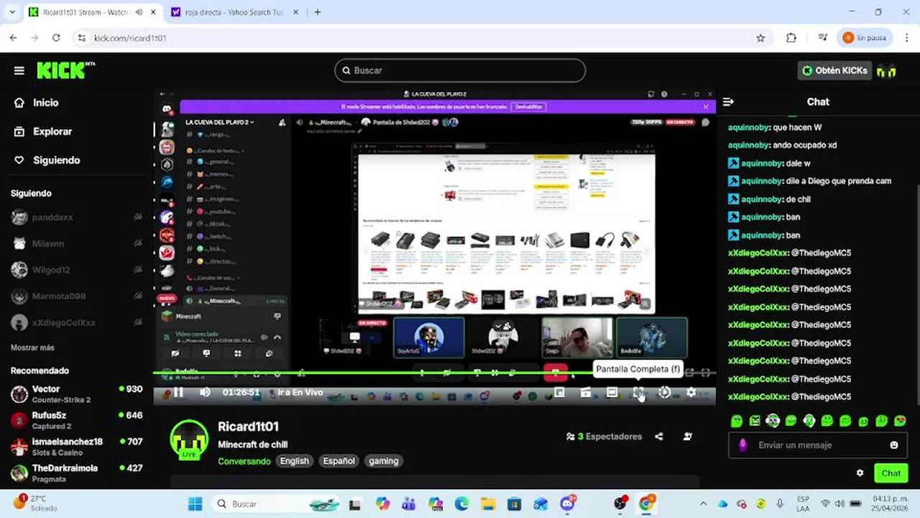The height and width of the screenshot is (518, 920).
Task: Click chat message 'dile a Diego que prenda cam'
Action: click(838, 181)
